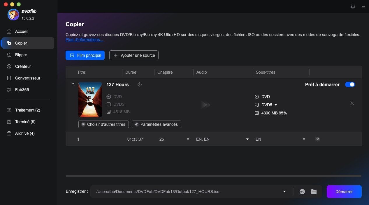Click the horizontal scrollbar under task list

213,176
